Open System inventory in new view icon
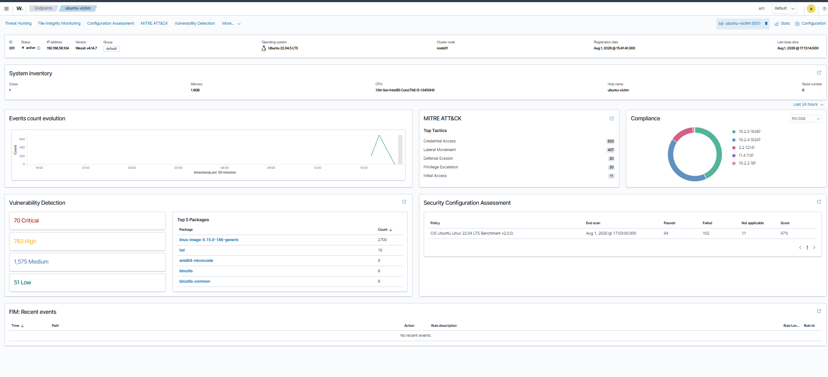 pos(818,73)
